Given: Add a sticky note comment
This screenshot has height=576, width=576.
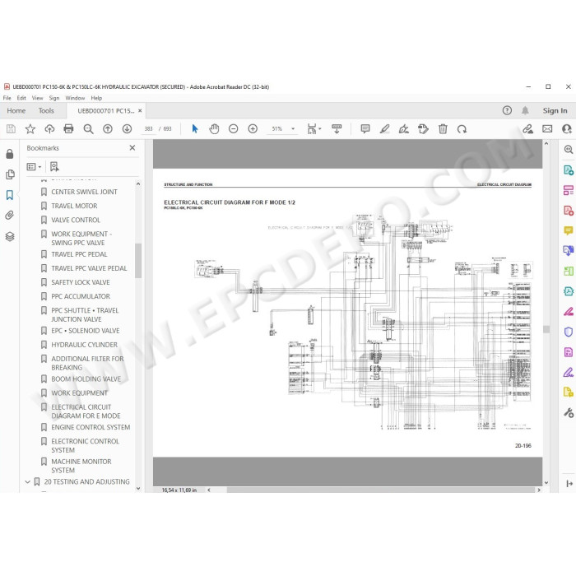Looking at the screenshot, I should tap(365, 129).
